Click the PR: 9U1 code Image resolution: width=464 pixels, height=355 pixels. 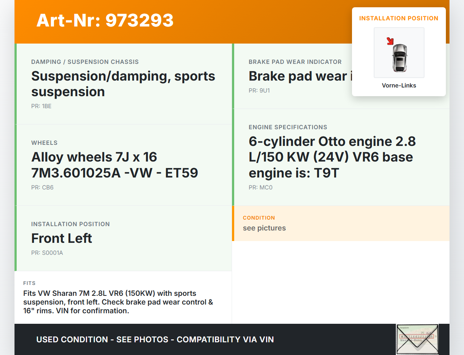(x=259, y=91)
